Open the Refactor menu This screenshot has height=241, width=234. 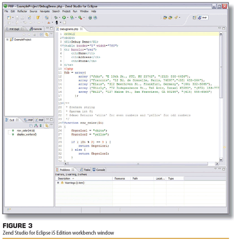click(x=22, y=11)
